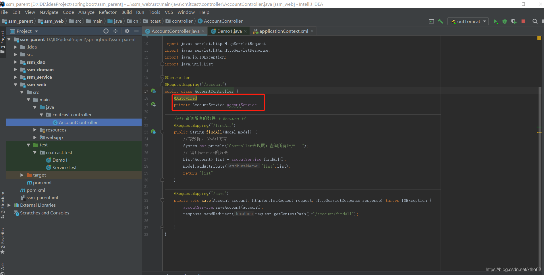Click the yellow inspection indicator at editor top-right
This screenshot has width=544, height=275.
[x=539, y=38]
